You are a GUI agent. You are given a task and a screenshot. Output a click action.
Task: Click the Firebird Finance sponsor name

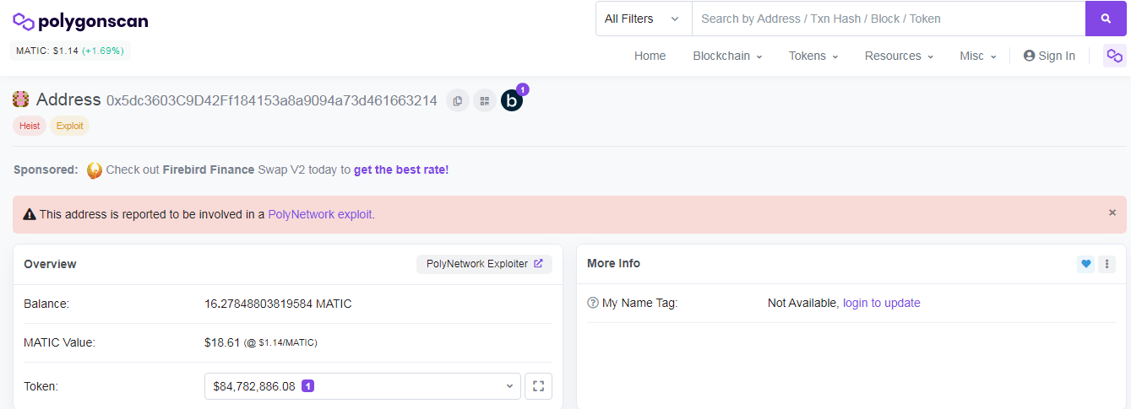tap(209, 170)
